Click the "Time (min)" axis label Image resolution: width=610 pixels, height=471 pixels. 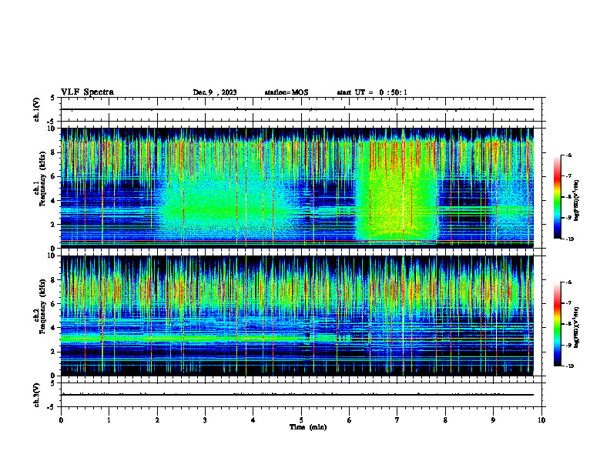click(308, 427)
